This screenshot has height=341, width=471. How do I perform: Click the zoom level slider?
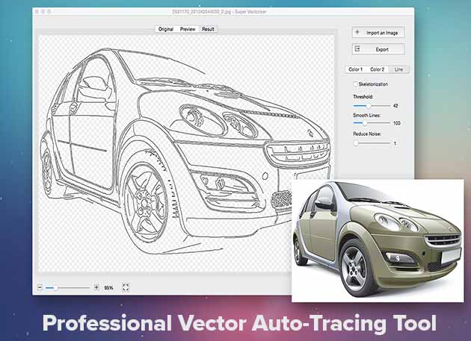[x=67, y=287]
